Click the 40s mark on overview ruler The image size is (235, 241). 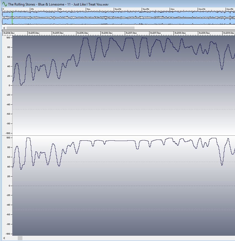[x=60, y=9]
